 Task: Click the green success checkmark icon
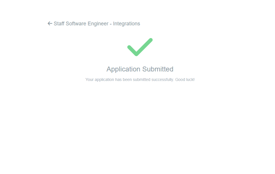tap(140, 47)
